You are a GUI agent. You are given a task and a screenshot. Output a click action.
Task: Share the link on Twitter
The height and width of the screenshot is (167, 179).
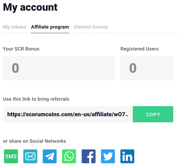click(x=108, y=157)
